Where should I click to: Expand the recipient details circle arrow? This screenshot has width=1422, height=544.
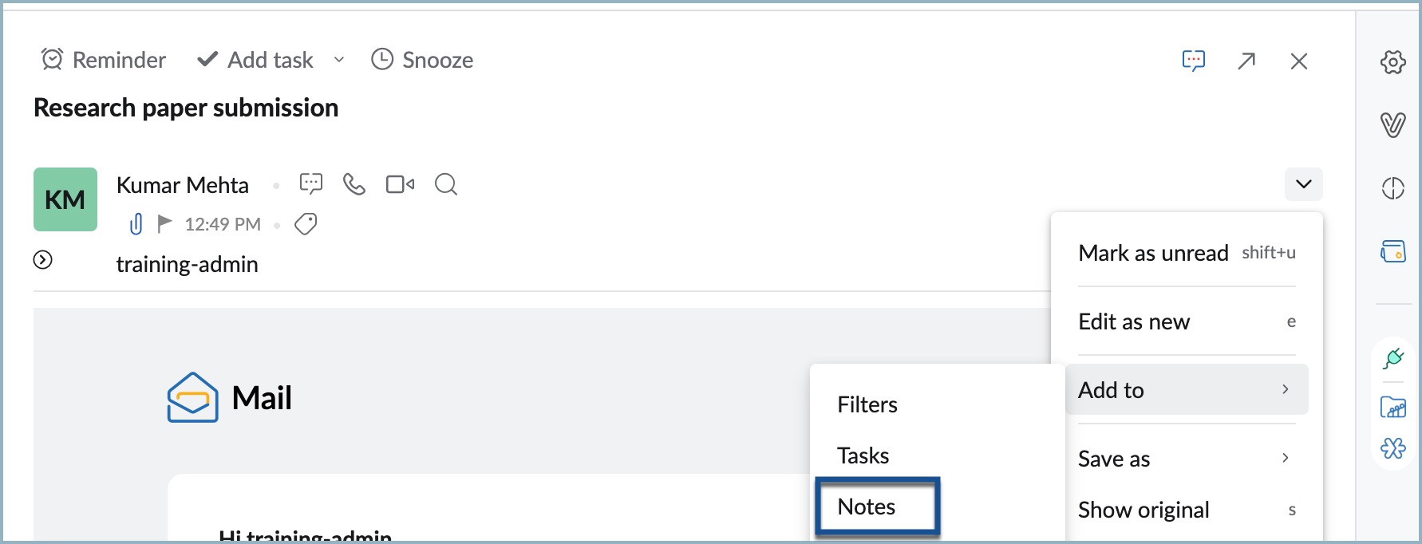(x=43, y=259)
